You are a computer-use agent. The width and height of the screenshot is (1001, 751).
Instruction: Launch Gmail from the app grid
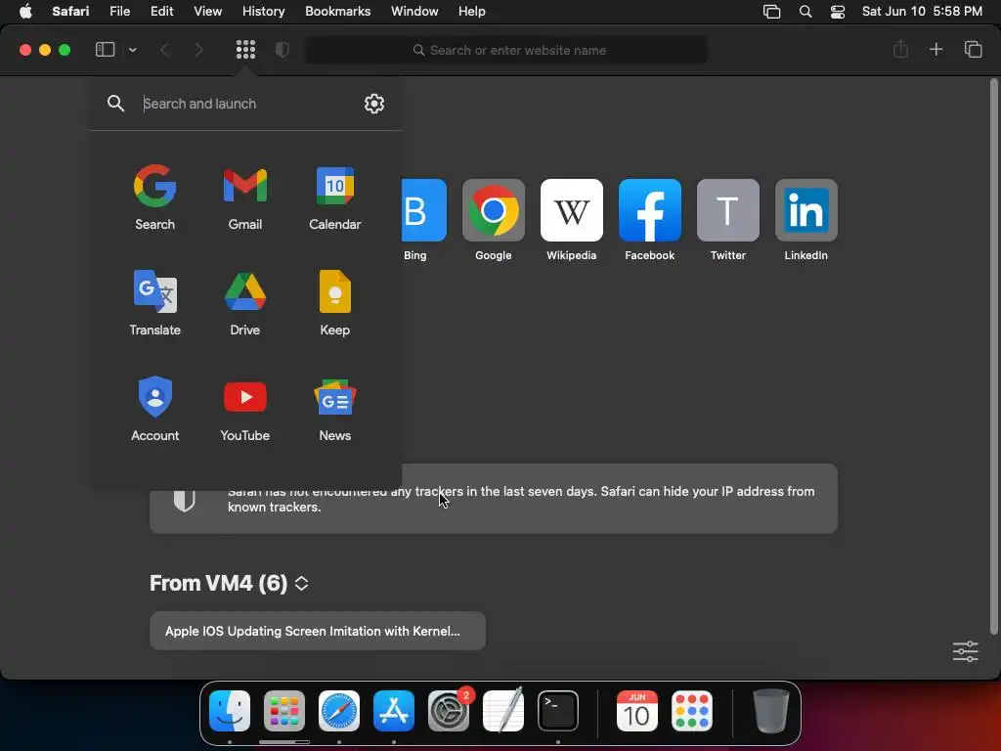(x=245, y=197)
